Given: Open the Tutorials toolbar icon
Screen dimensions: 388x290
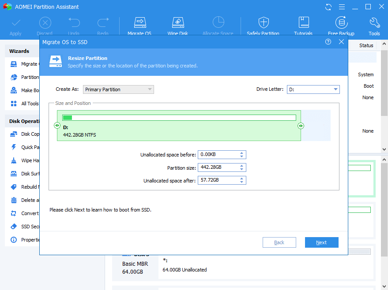Looking at the screenshot, I should [304, 22].
